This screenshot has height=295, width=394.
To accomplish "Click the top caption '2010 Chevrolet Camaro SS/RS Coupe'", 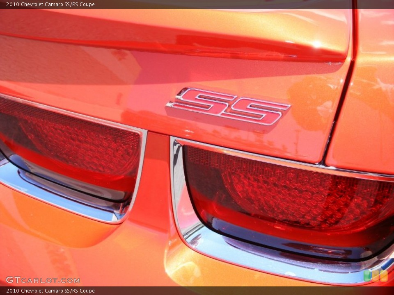I will tap(50, 4).
